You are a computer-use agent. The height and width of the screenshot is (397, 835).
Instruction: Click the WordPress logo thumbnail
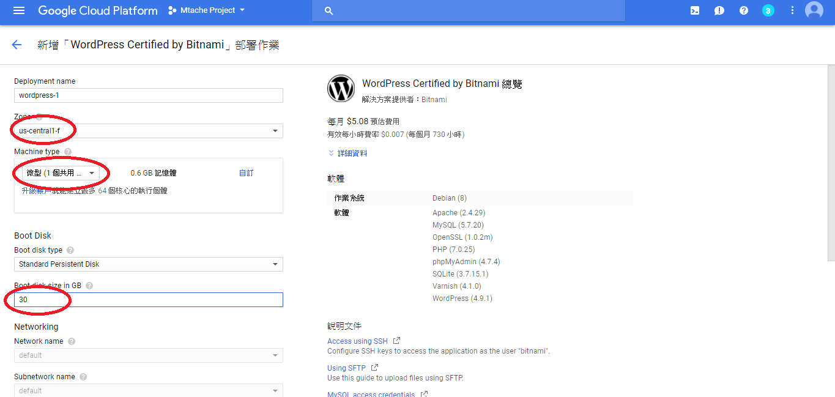click(x=341, y=88)
